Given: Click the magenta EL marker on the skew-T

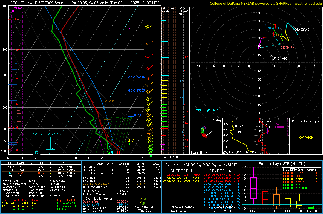Looking at the screenshot, I should (130, 30).
